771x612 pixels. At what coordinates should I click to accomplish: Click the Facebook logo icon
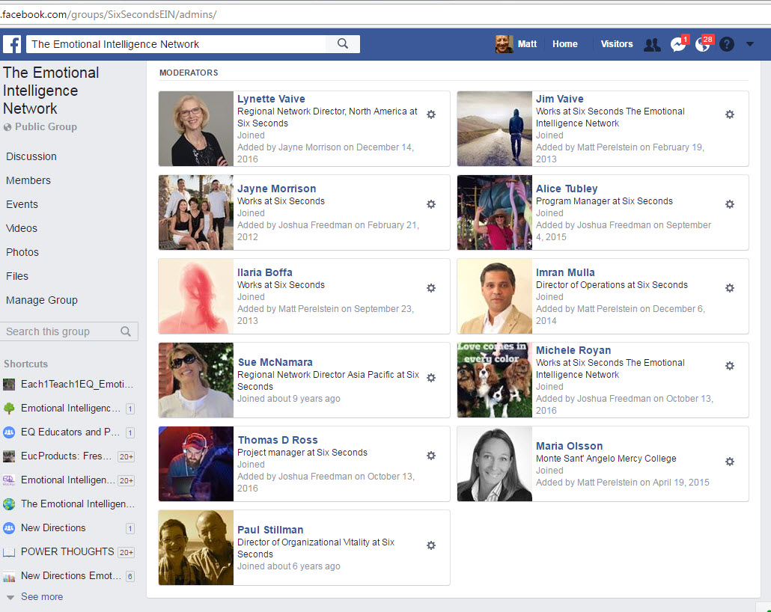[x=12, y=44]
